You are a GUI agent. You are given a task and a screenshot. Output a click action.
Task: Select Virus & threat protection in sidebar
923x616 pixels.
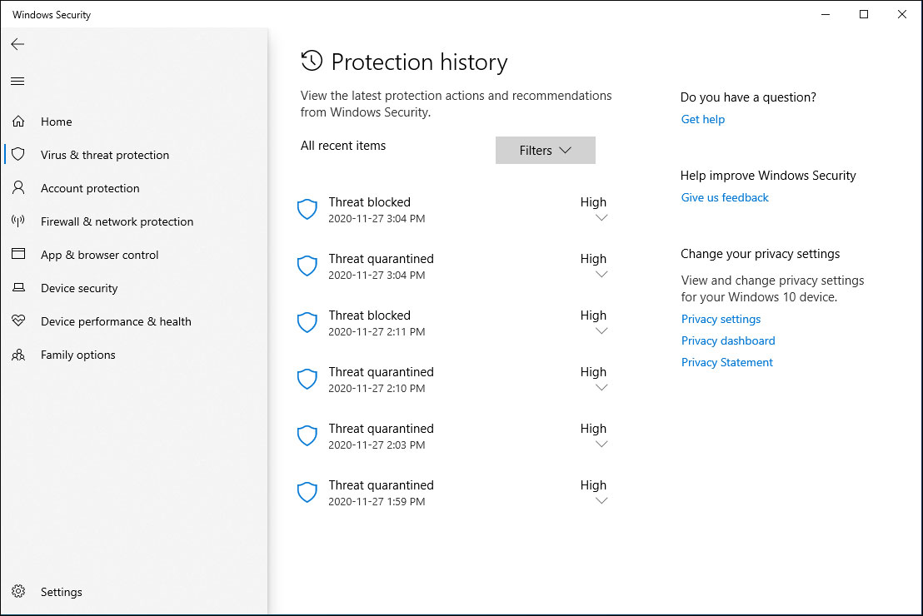(105, 155)
